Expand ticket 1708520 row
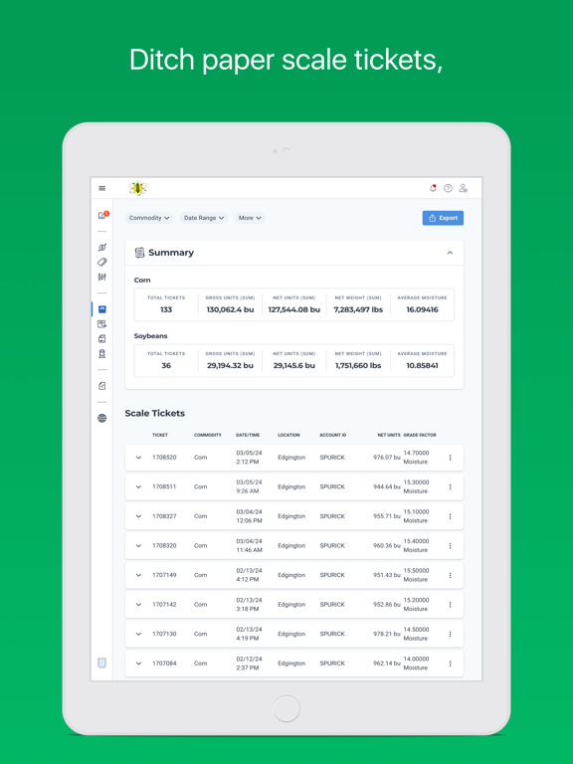This screenshot has height=764, width=573. pos(138,458)
